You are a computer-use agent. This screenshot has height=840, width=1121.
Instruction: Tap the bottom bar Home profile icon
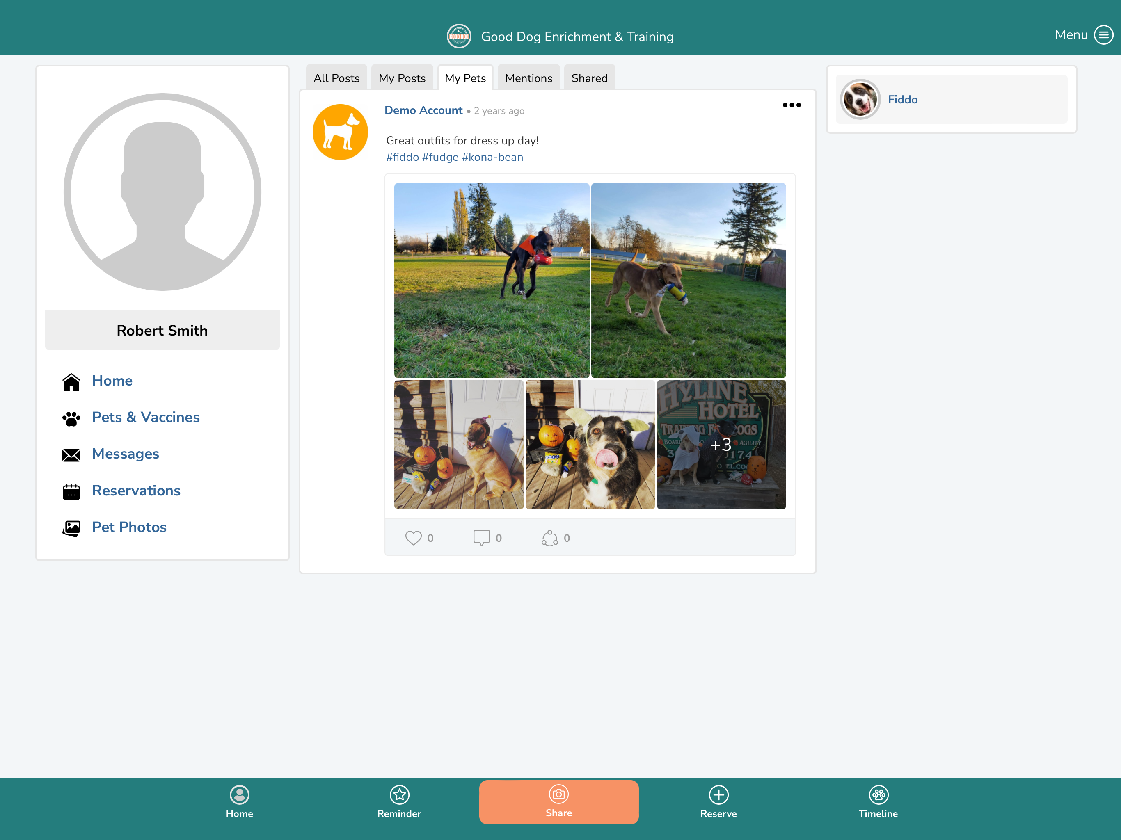(239, 794)
